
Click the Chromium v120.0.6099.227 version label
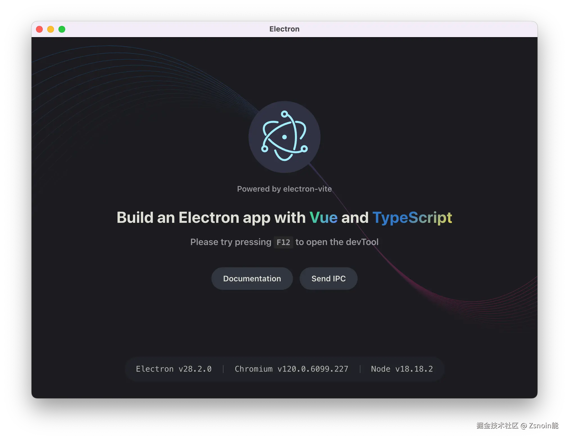291,369
